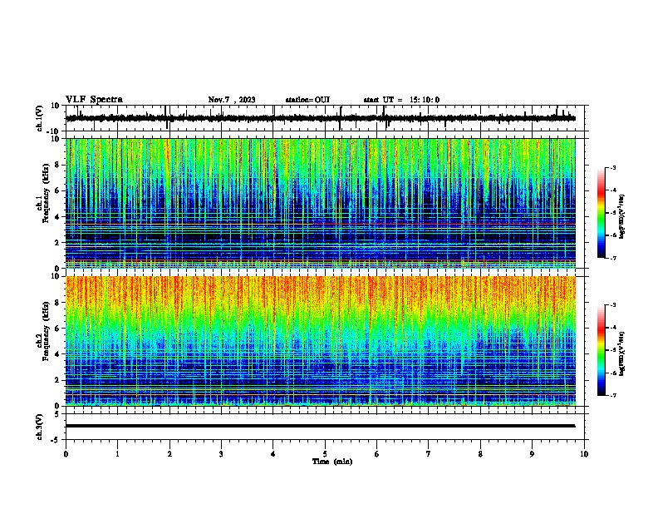The image size is (658, 509).
Task: Click the "VLF Spectra" plot title
Action: click(94, 100)
